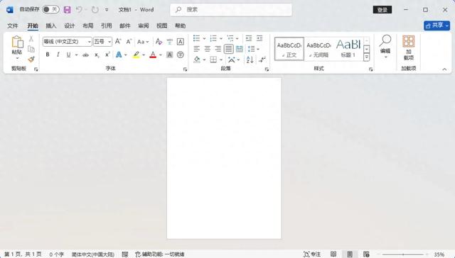Select the Format Painter brush
The height and width of the screenshot is (258, 455).
point(31,60)
